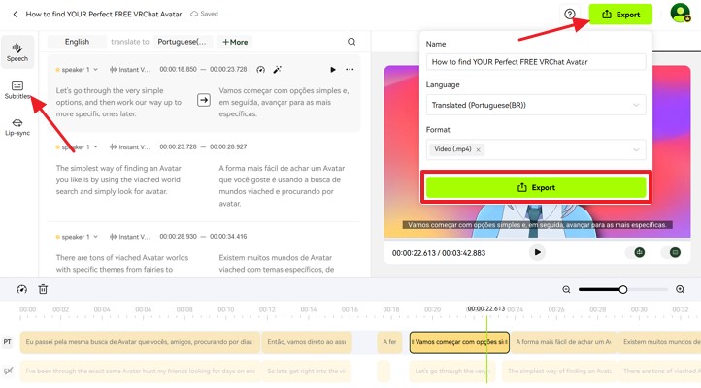Click the timeline zoom slider handle

(623, 289)
